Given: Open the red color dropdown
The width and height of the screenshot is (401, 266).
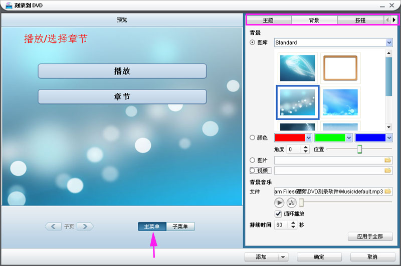Looking at the screenshot, I should point(308,137).
